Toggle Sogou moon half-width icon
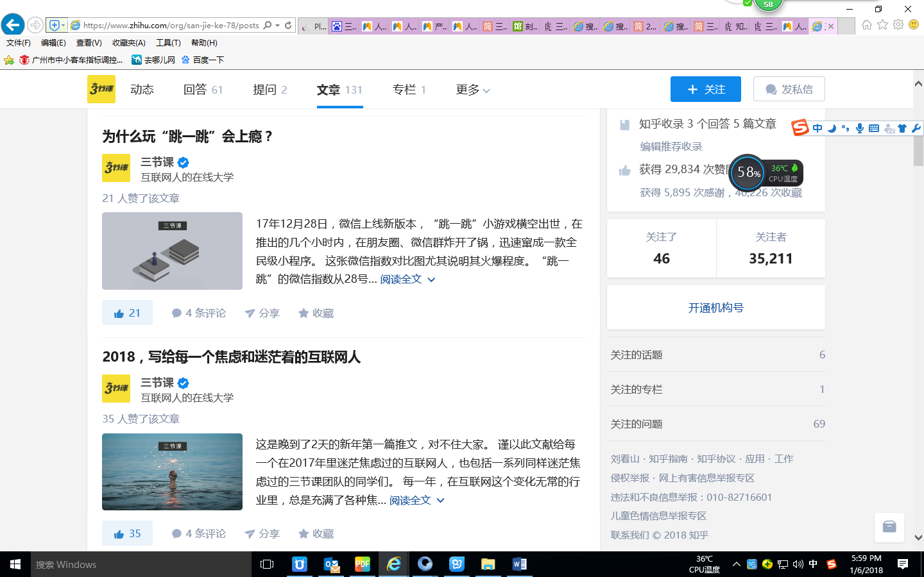This screenshot has height=577, width=924. (832, 128)
